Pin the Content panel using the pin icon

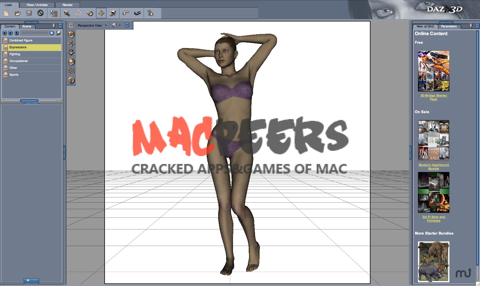pyautogui.click(x=54, y=25)
